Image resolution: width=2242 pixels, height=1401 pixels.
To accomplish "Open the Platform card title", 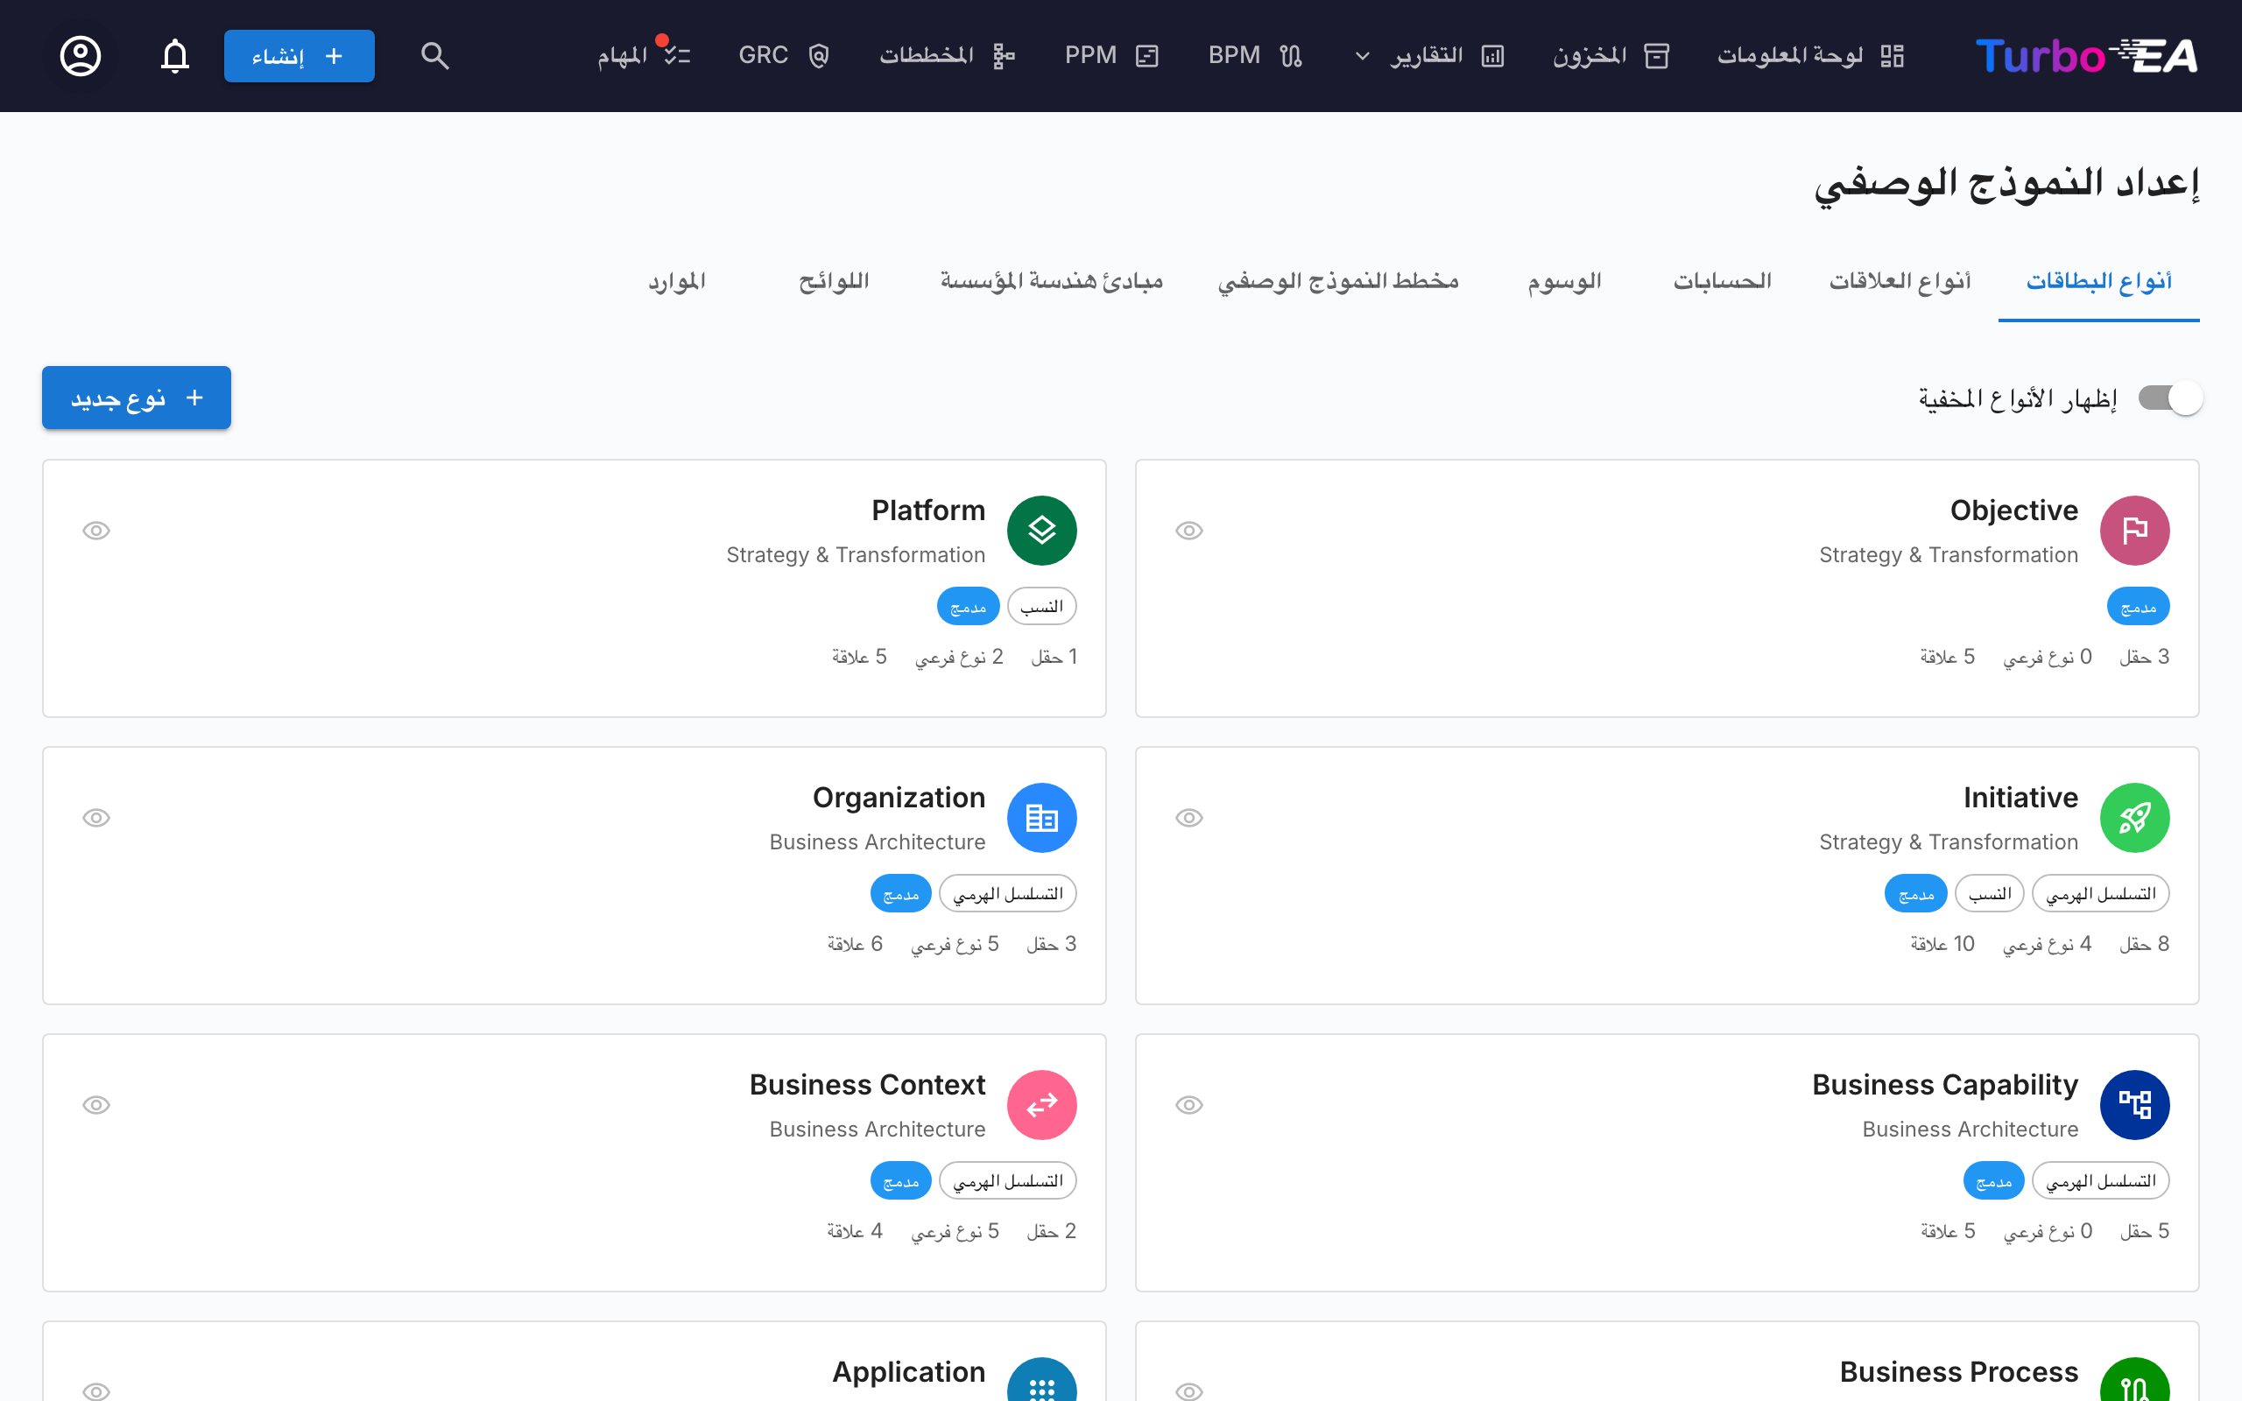I will [928, 510].
